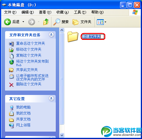Toggle the Folders pane toolbar button
The width and height of the screenshot is (142, 139).
[82, 22]
